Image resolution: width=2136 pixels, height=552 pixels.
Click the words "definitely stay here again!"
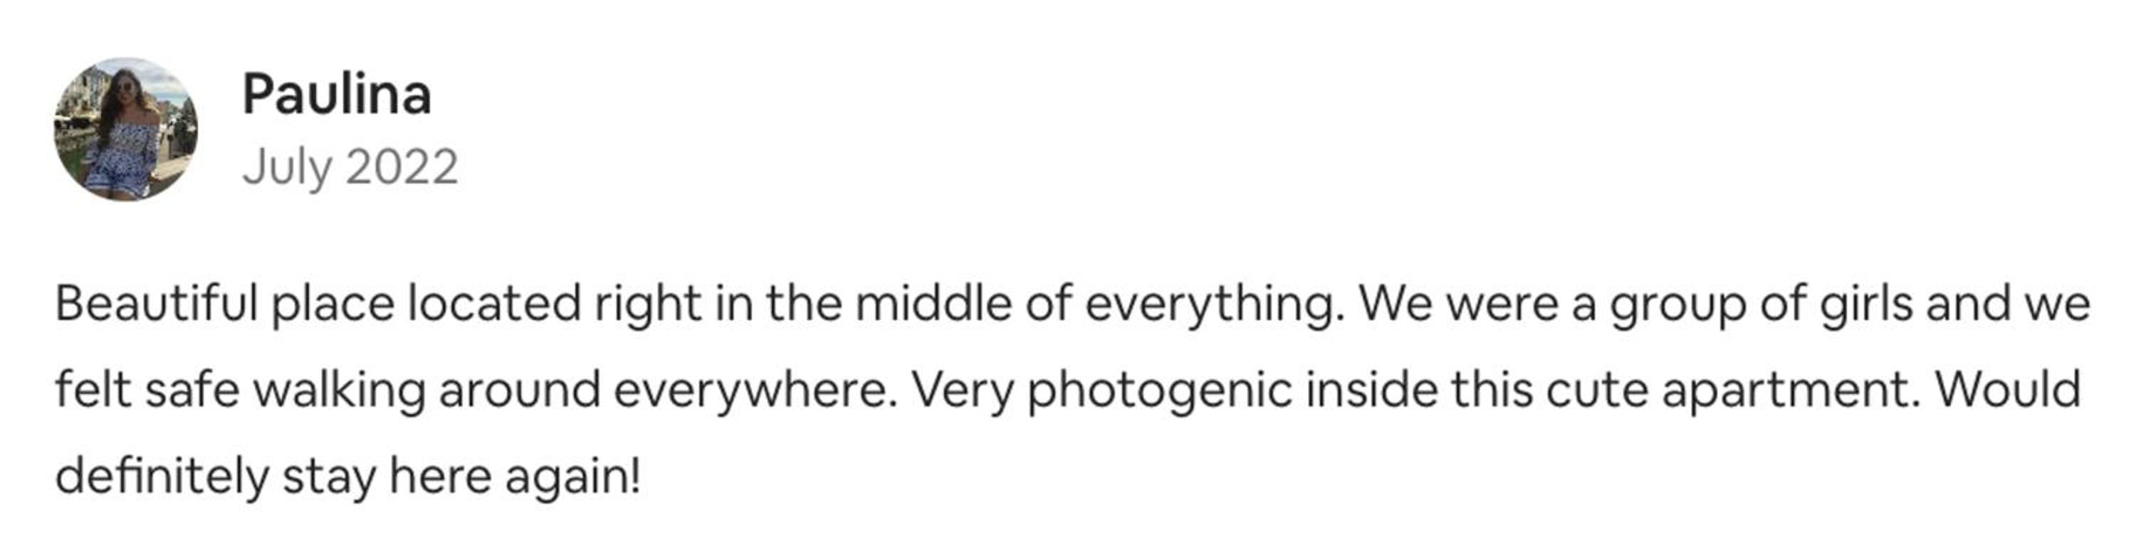click(348, 477)
